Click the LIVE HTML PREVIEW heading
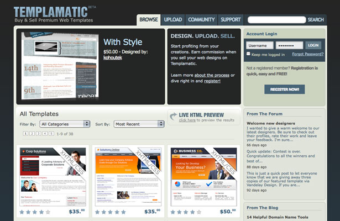 201,115
